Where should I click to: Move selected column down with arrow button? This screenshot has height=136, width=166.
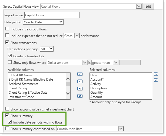point(156,80)
